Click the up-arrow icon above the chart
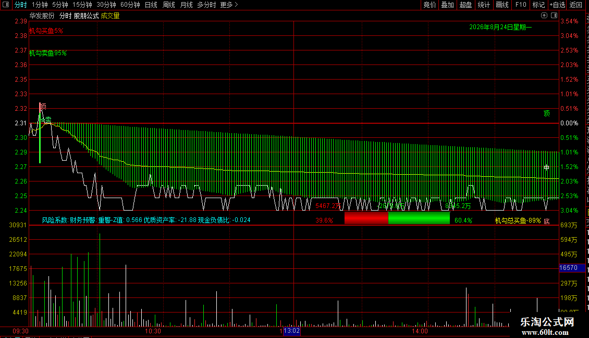This screenshot has width=589, height=338. coord(544,16)
